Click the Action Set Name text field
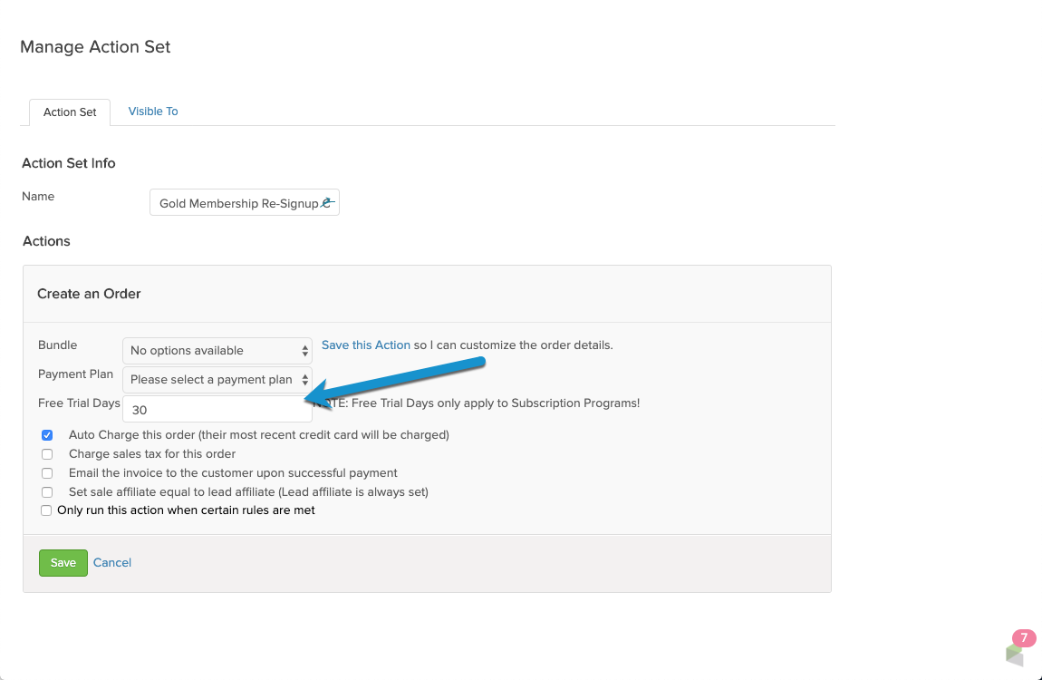Viewport: 1042px width, 680px height. [245, 203]
